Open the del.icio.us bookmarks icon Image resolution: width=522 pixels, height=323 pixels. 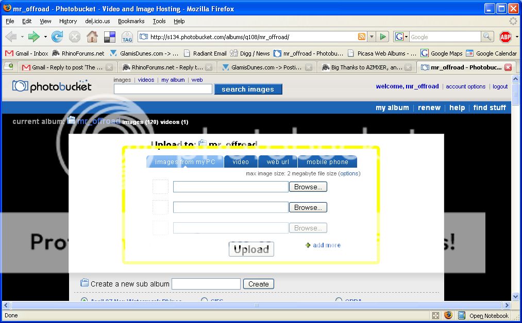tap(110, 37)
